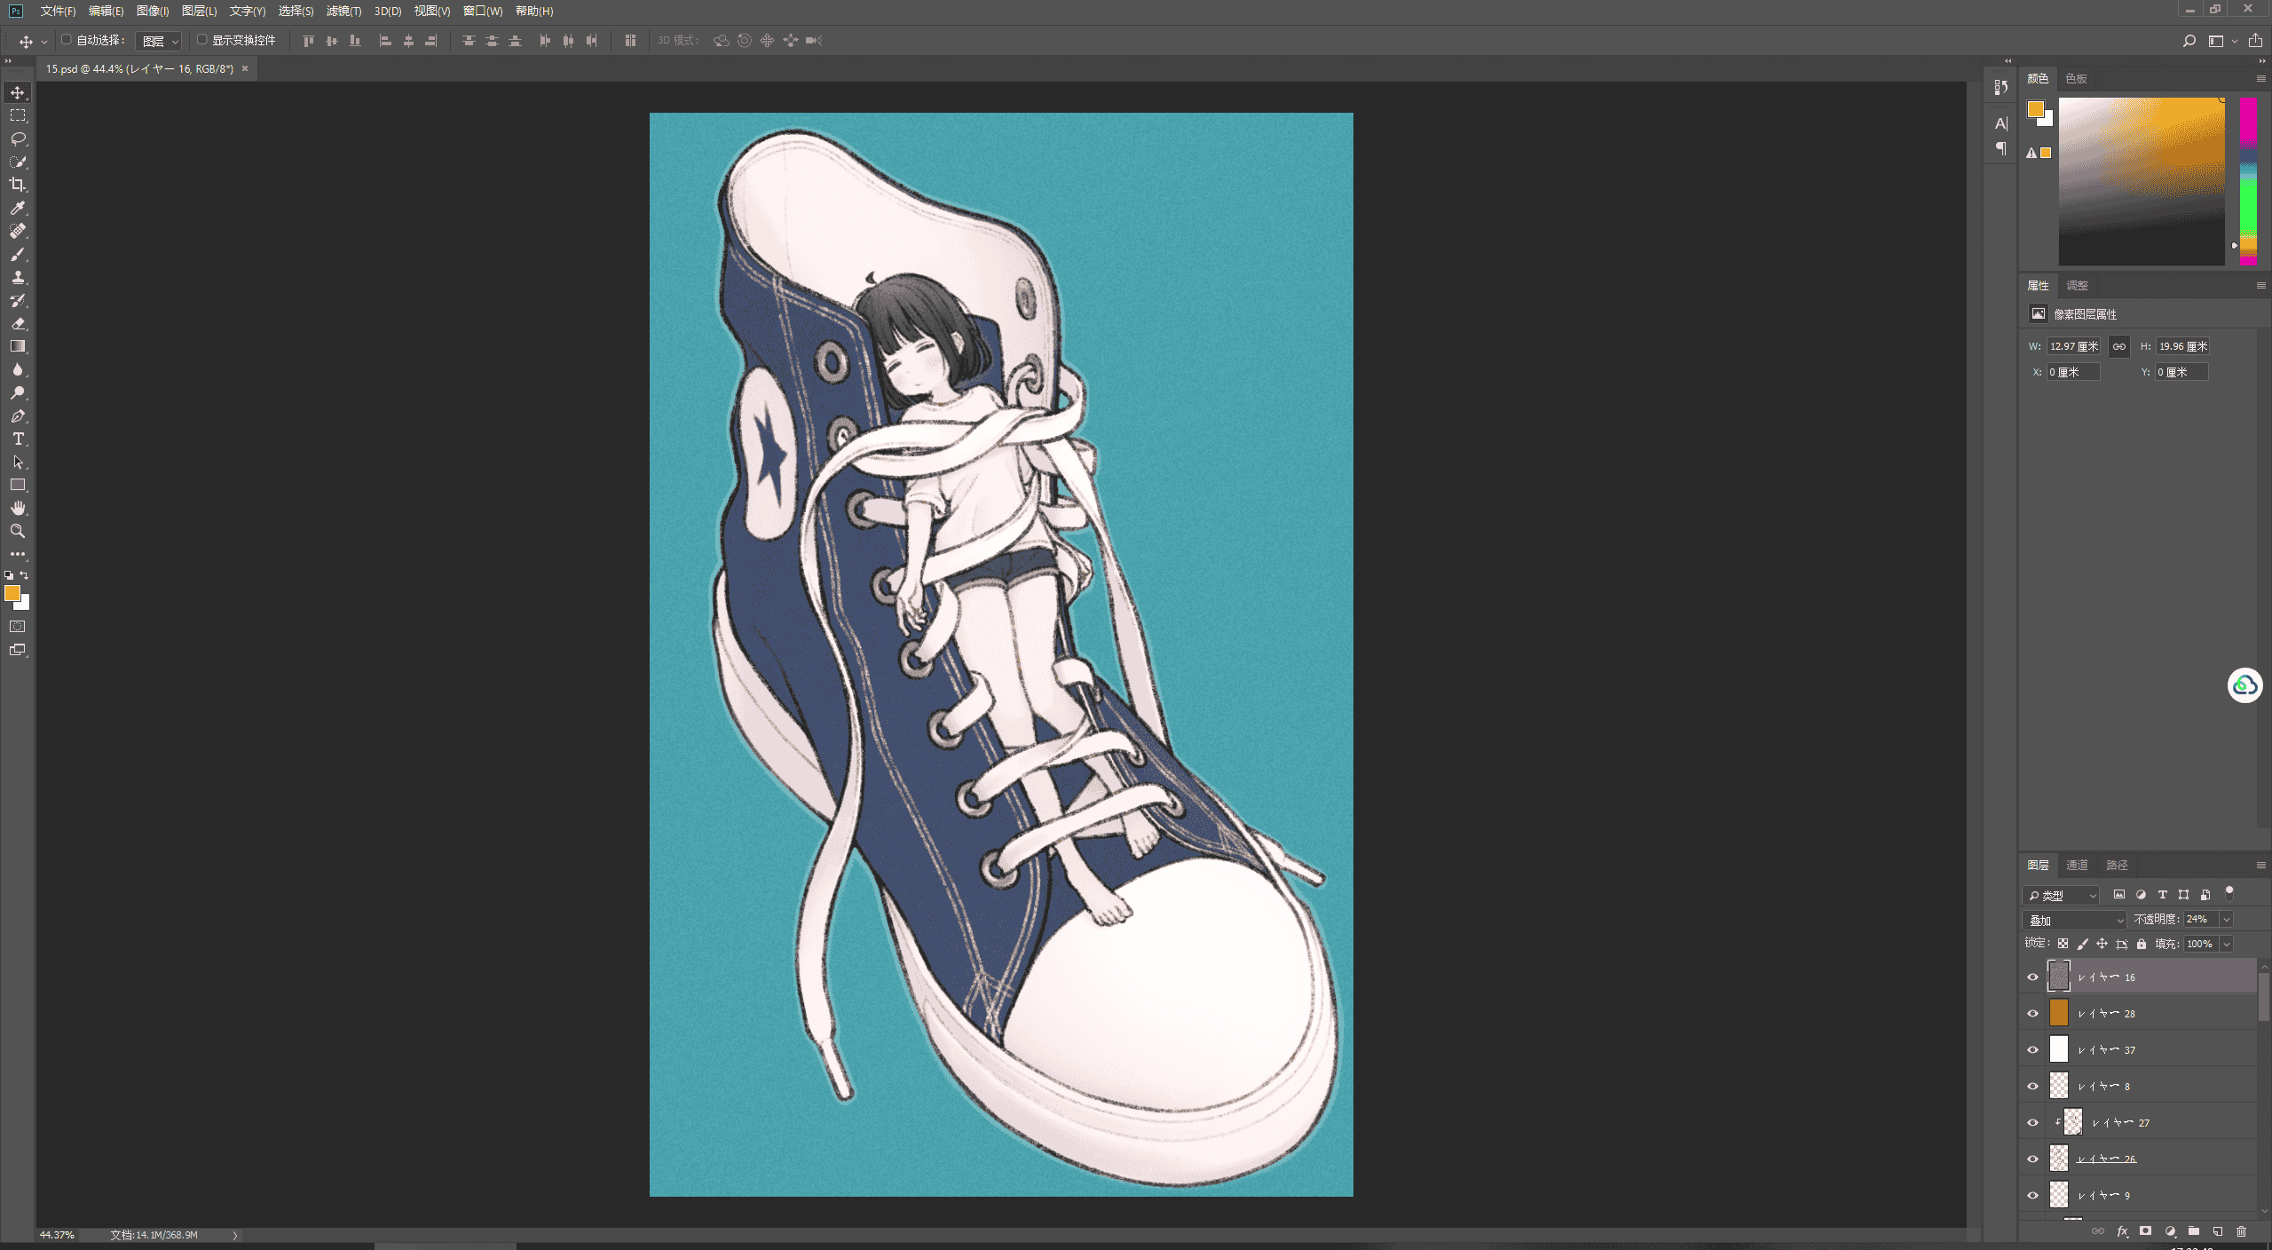Select the レイヤー 28 layer thumbnail
This screenshot has width=2272, height=1250.
pyautogui.click(x=2059, y=1013)
